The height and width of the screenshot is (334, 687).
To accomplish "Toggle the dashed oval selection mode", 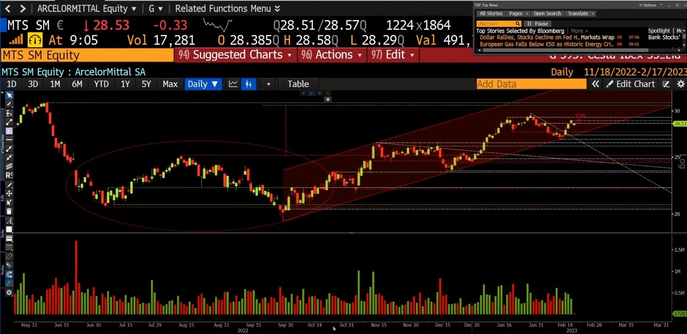I will tap(9, 257).
